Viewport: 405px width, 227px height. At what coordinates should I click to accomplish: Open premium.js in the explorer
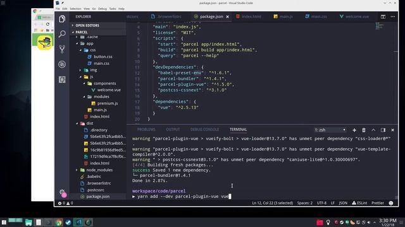coord(108,103)
